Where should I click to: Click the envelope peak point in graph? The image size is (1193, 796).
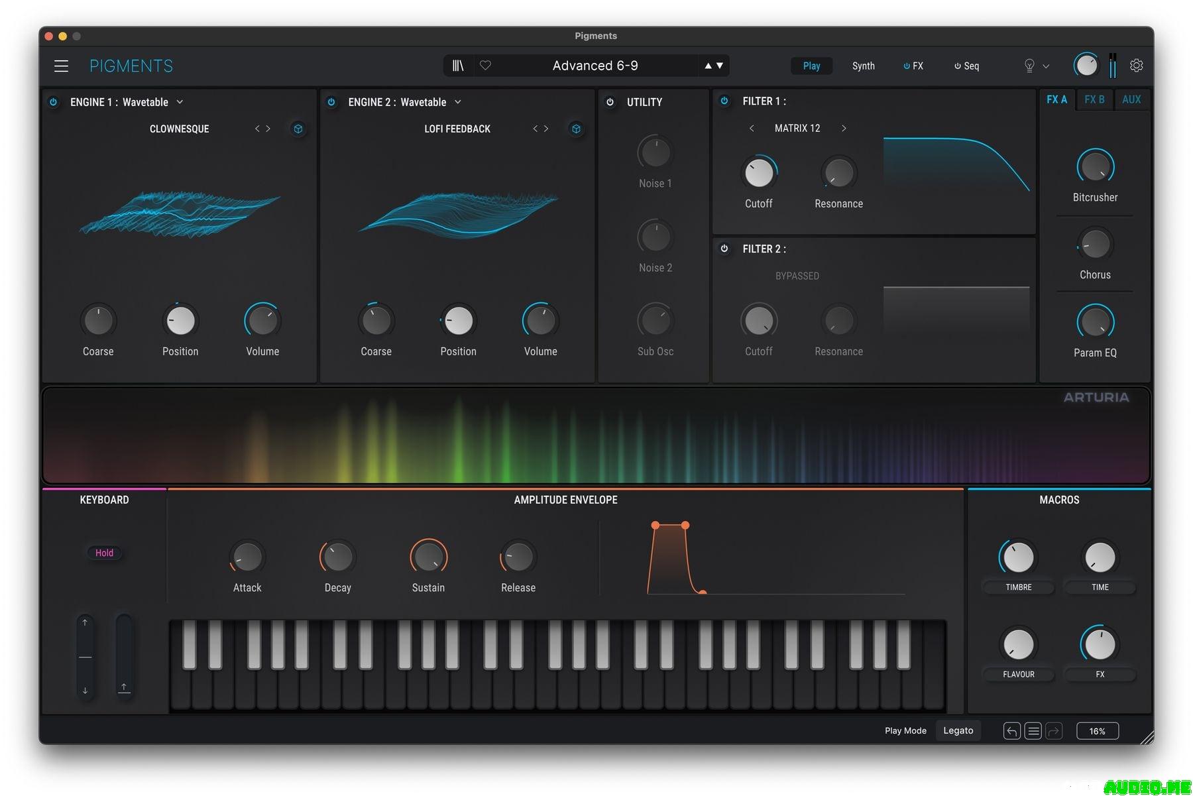[x=655, y=525]
